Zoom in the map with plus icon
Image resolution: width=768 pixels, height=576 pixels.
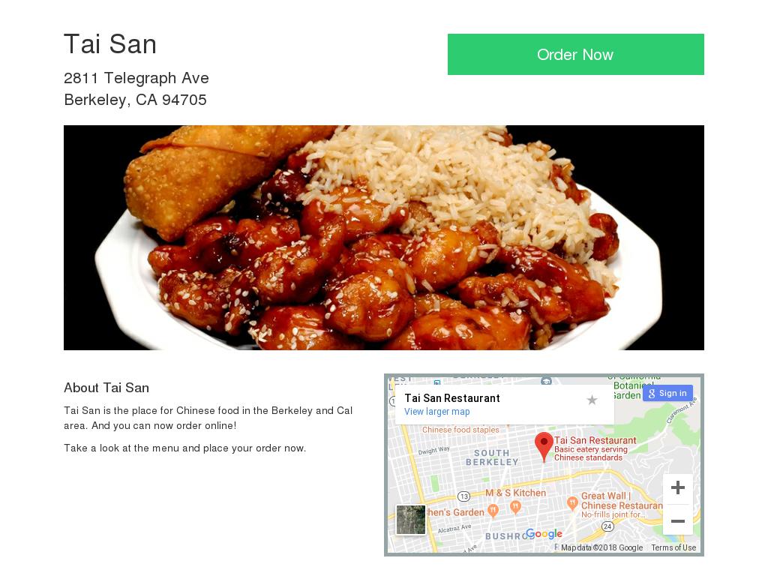coord(678,487)
